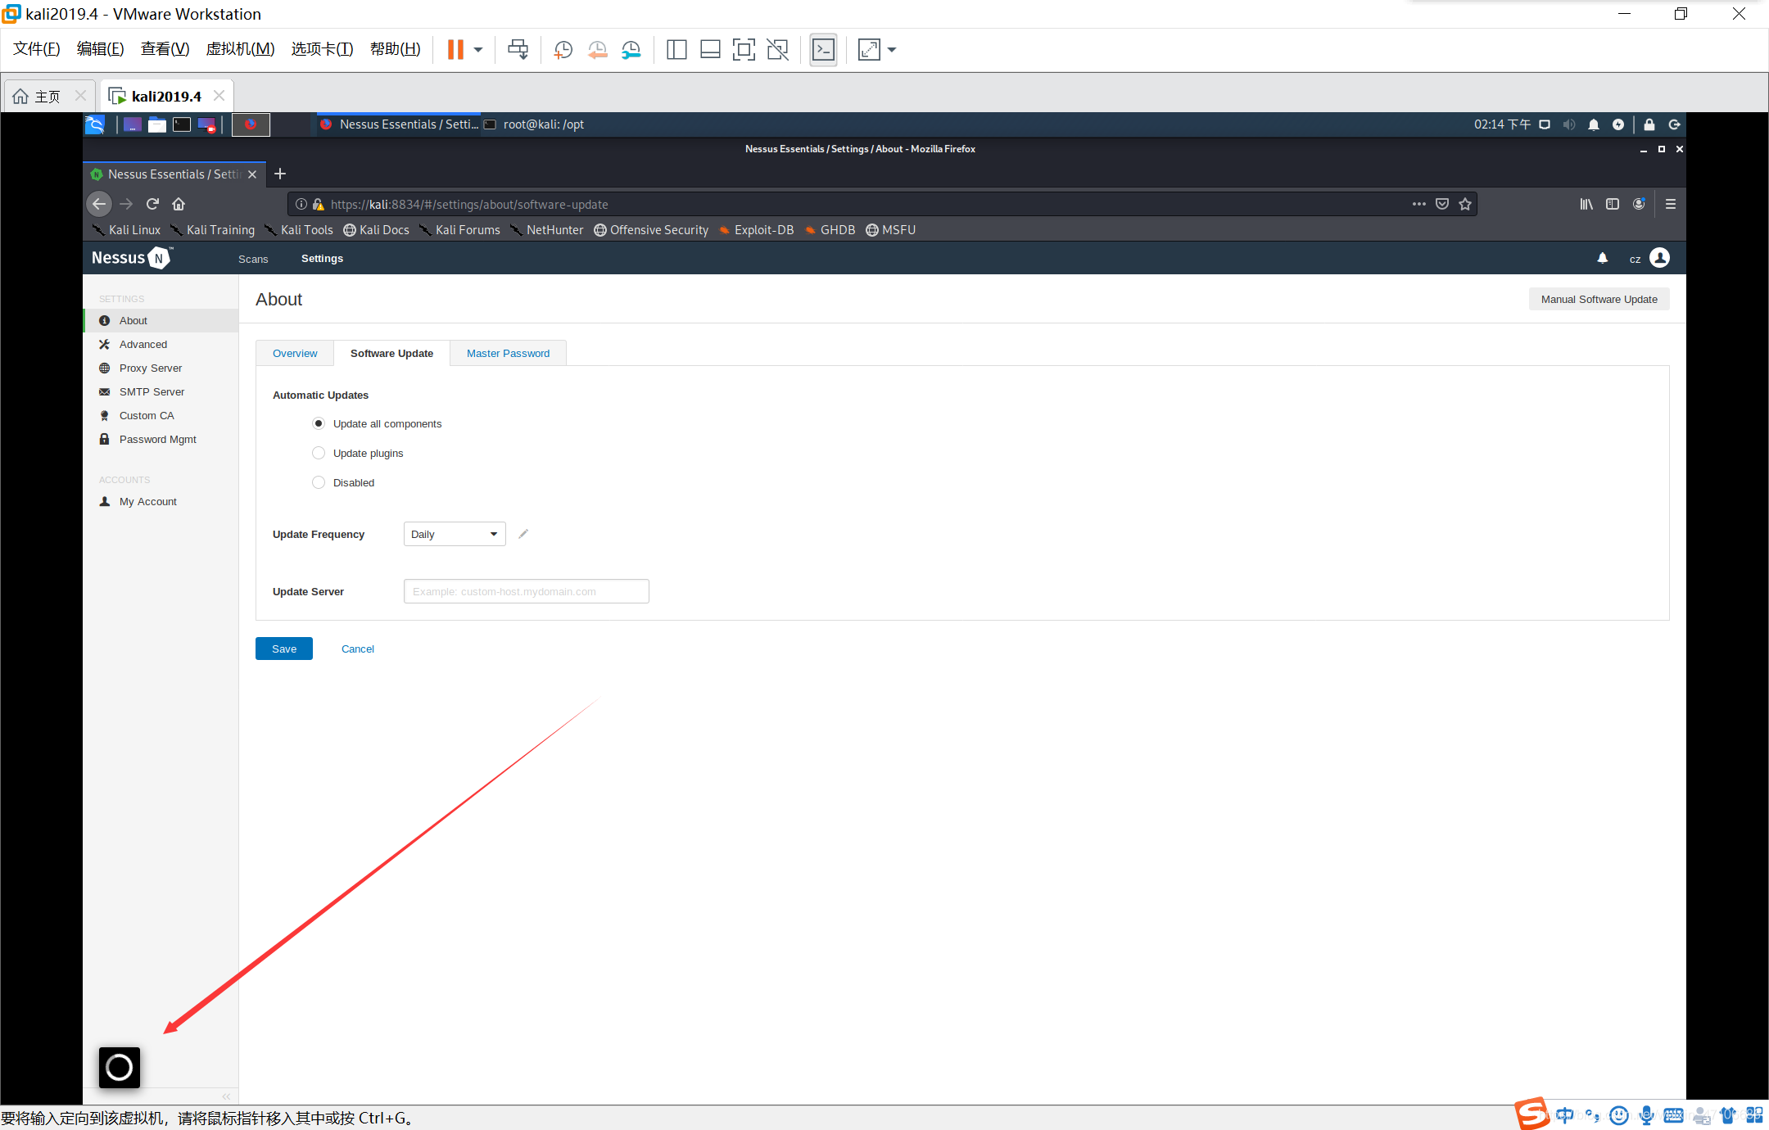Select Update all components radio button
The image size is (1769, 1130).
pyautogui.click(x=319, y=423)
